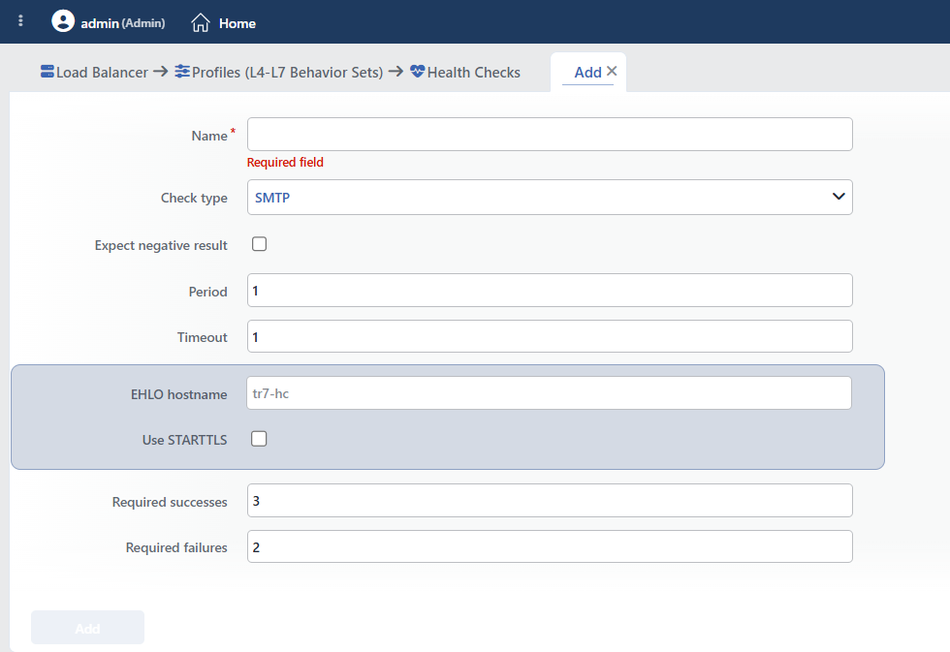Enable the Use STARTTLS checkbox
The height and width of the screenshot is (652, 950).
pyautogui.click(x=259, y=439)
